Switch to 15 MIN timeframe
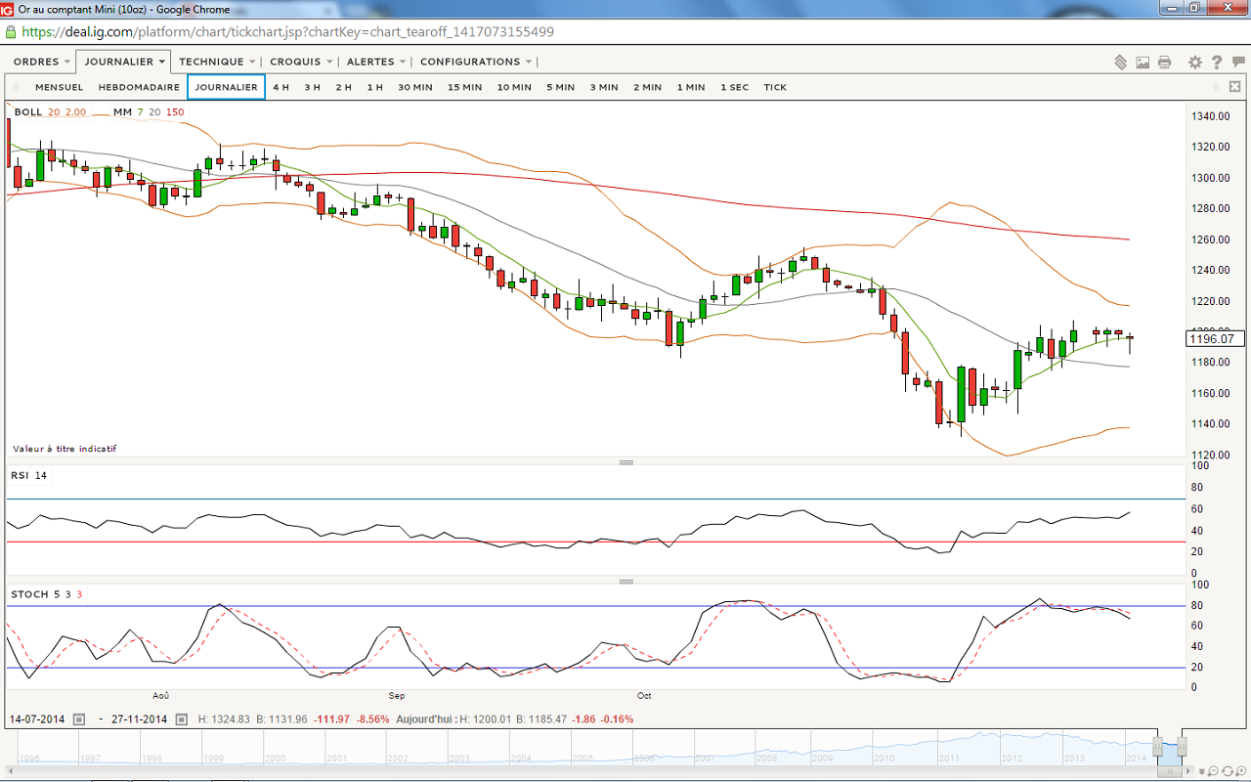Viewport: 1251px width, 782px height. click(x=464, y=87)
